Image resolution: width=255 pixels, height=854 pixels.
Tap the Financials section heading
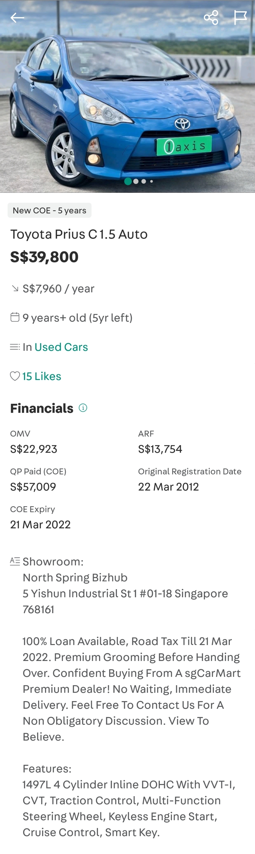42,408
